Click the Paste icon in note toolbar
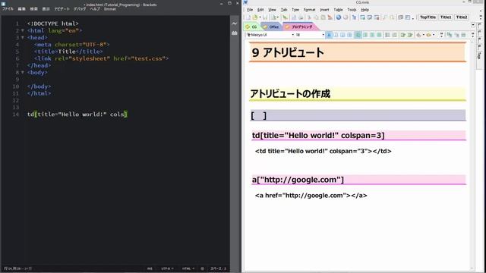The width and height of the screenshot is (486, 273). click(x=323, y=17)
